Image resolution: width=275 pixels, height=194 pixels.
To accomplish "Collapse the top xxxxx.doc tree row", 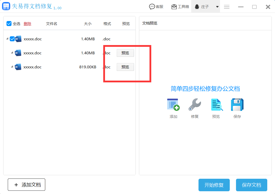I will click(x=7, y=39).
